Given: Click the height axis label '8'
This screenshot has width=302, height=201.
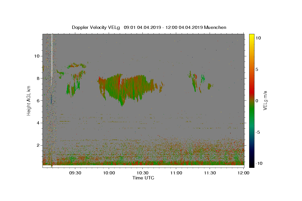Looking at the screenshot, I should (37, 78).
